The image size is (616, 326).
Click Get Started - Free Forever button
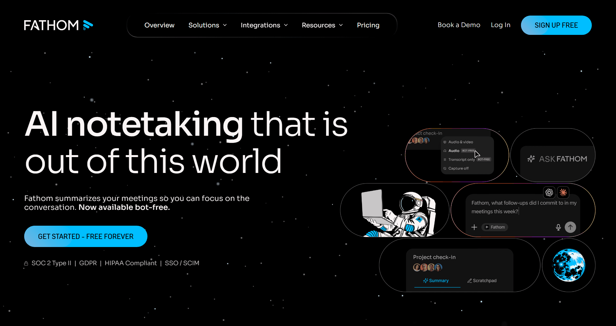coord(86,236)
